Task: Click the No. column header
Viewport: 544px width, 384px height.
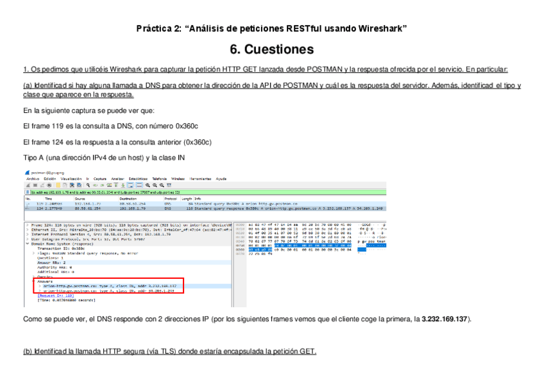Action: pyautogui.click(x=28, y=199)
